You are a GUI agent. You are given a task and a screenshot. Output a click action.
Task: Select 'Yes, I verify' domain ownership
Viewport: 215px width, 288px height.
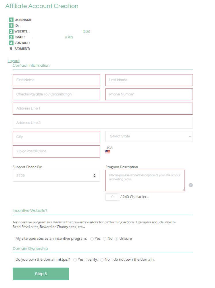75,260
